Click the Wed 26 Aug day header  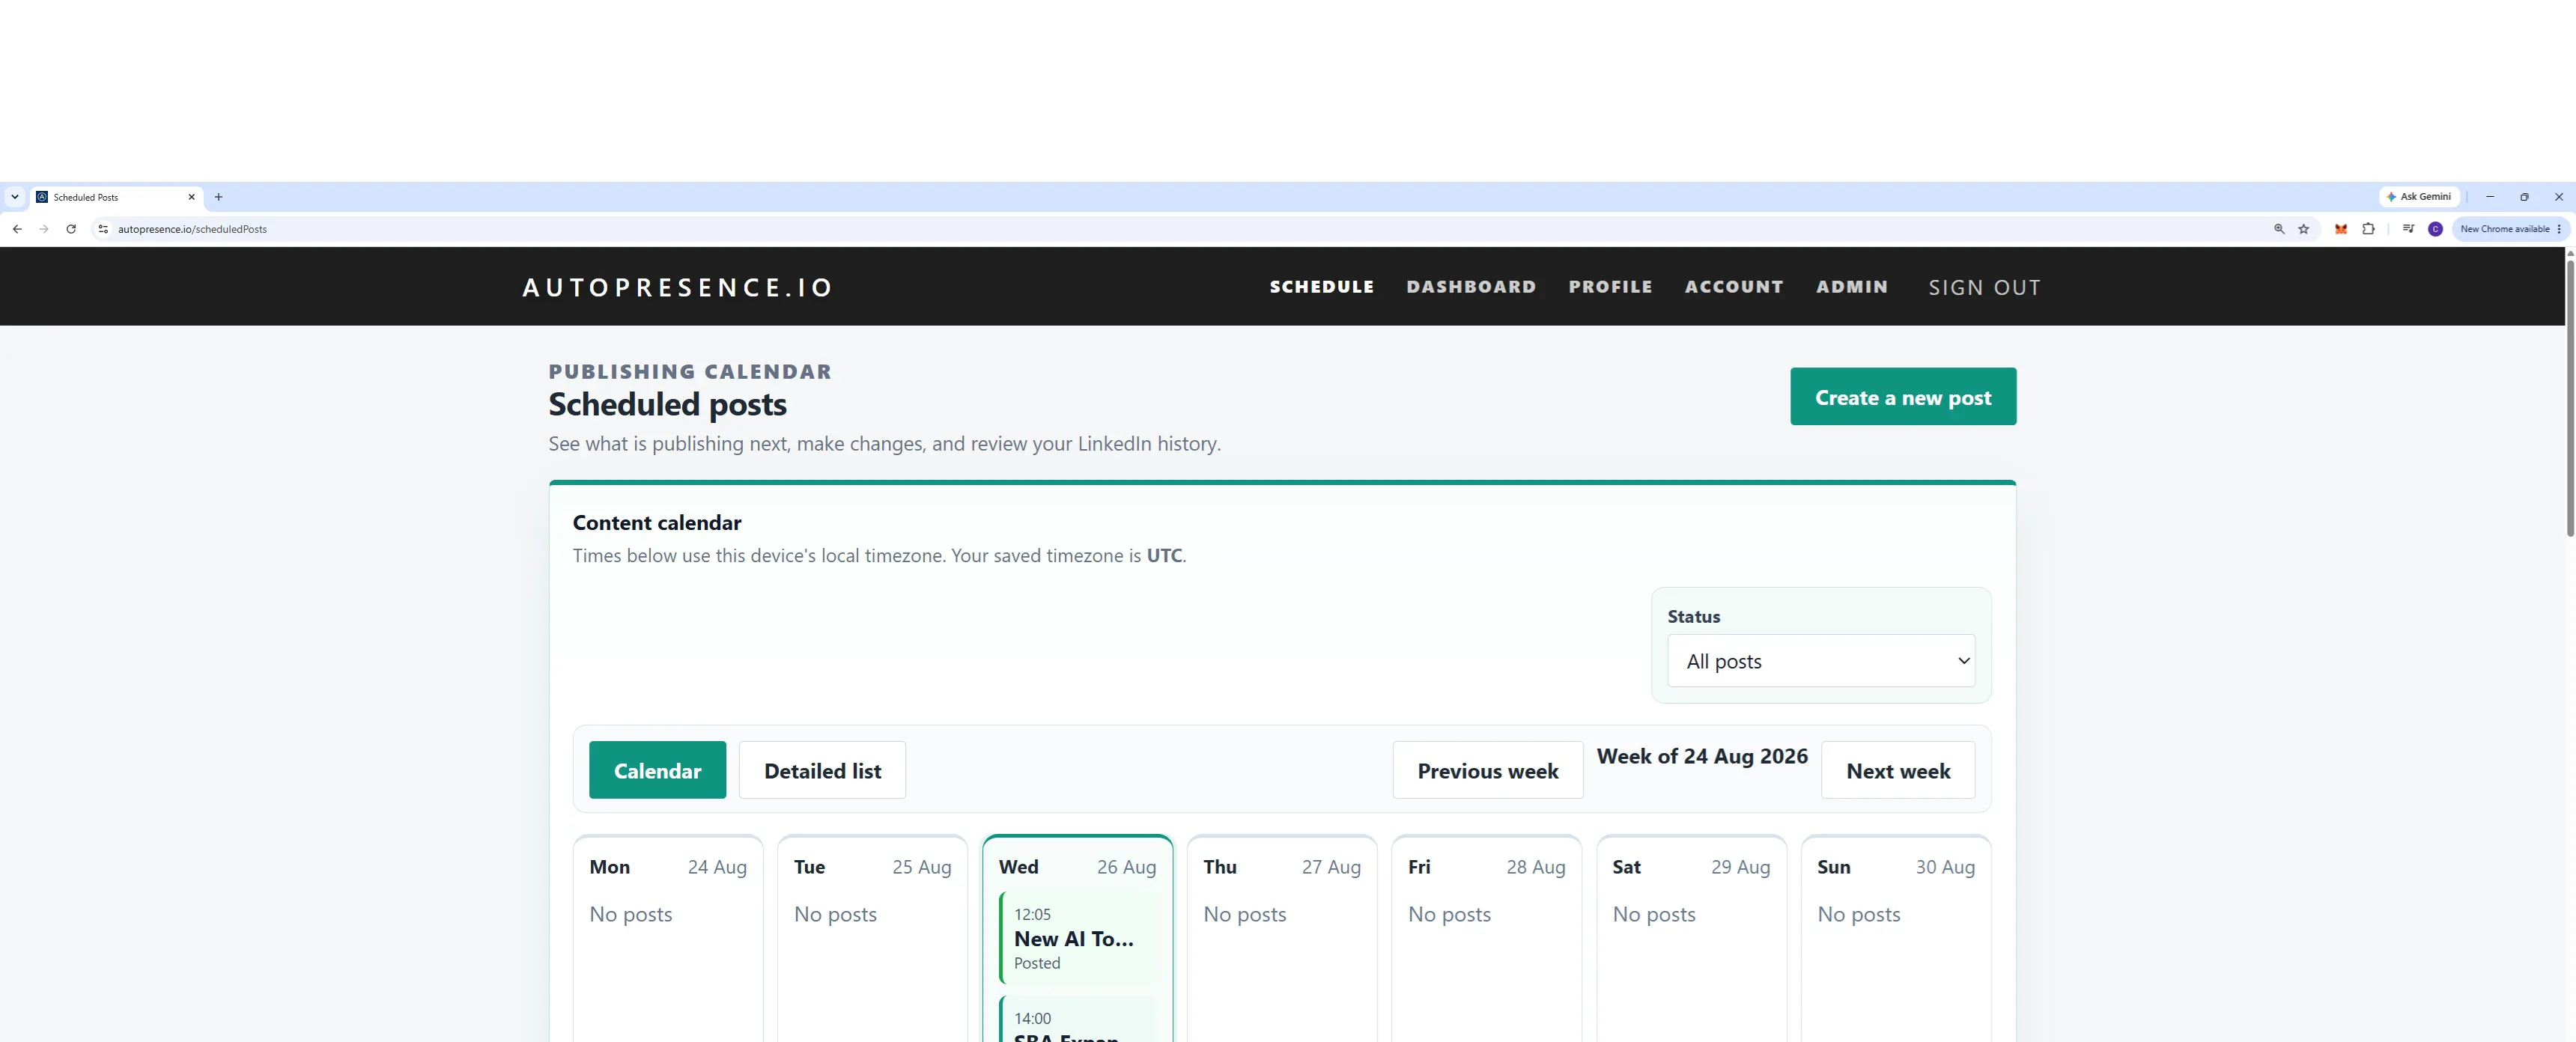[x=1077, y=867]
